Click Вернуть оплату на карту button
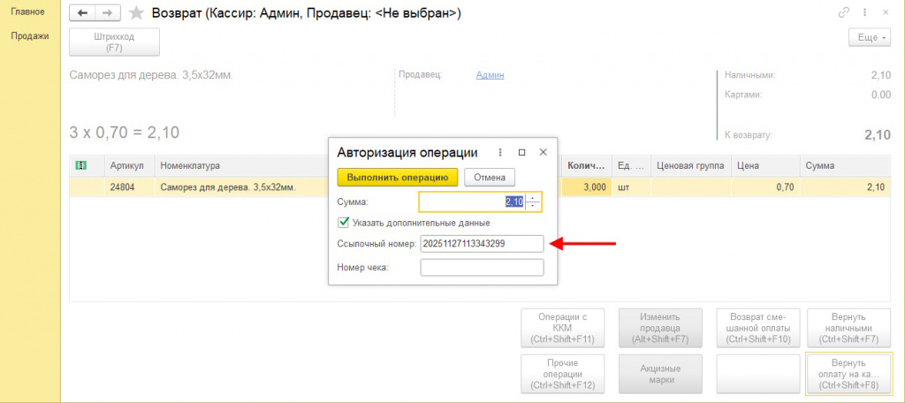905x403 pixels. pyautogui.click(x=848, y=374)
